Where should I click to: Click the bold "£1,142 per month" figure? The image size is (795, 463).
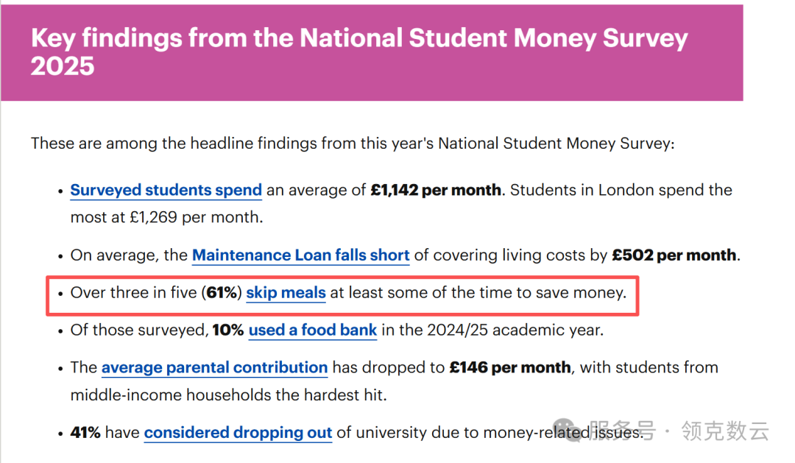[436, 190]
